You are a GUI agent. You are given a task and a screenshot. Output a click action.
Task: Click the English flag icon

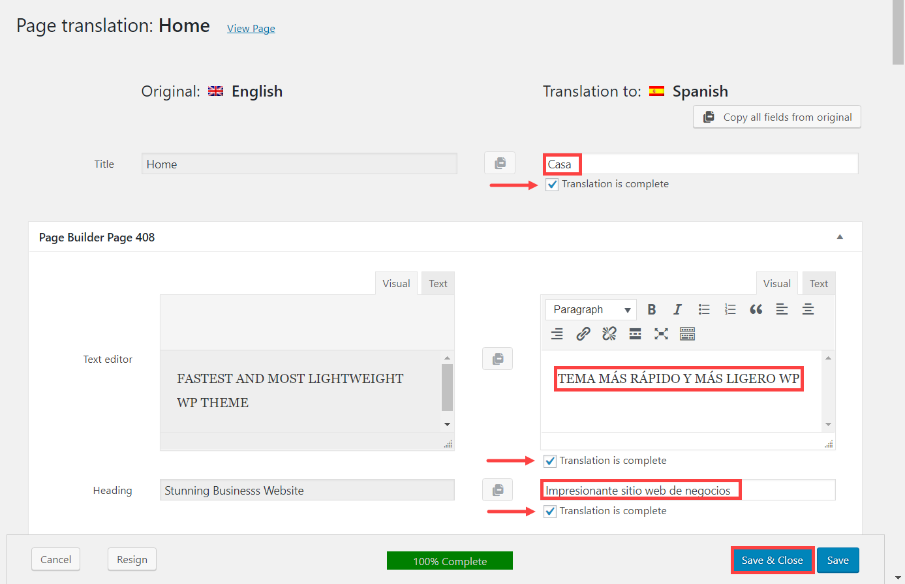(x=215, y=91)
